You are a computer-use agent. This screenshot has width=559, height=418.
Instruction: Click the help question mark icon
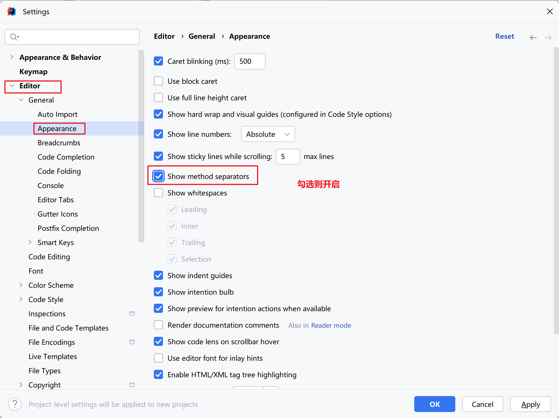pyautogui.click(x=15, y=404)
